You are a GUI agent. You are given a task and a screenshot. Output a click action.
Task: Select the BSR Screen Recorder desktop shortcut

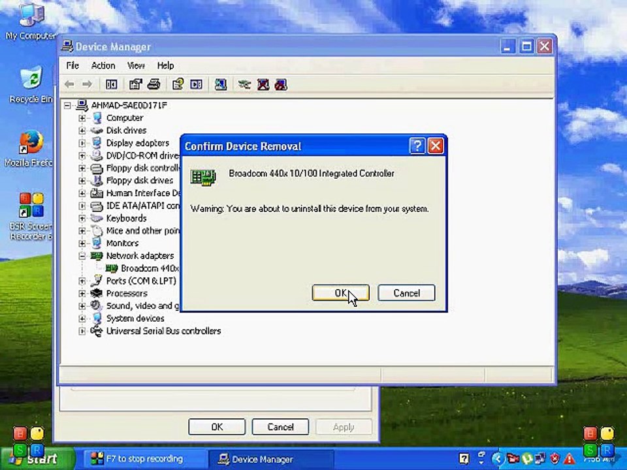click(x=31, y=216)
